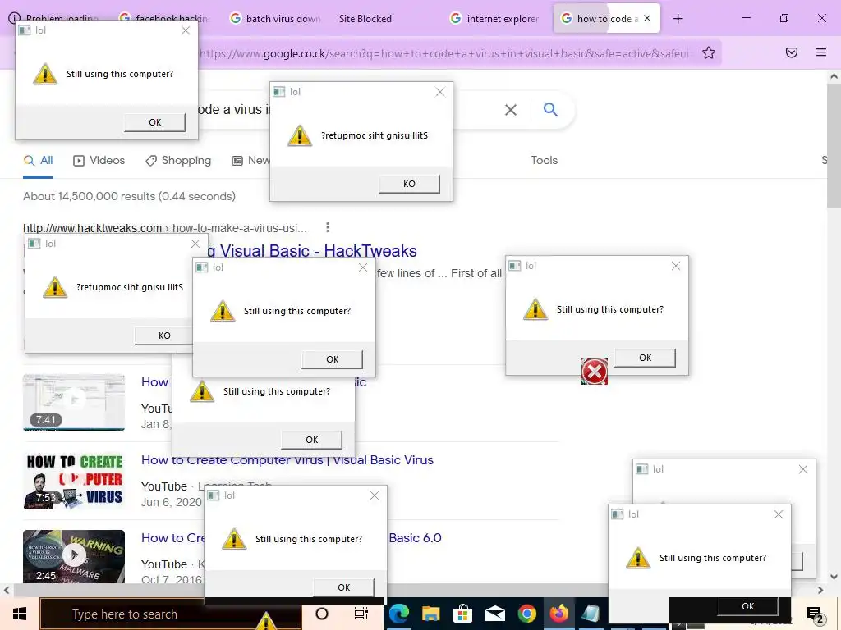Open Microsoft Store from the taskbar

coord(462,614)
